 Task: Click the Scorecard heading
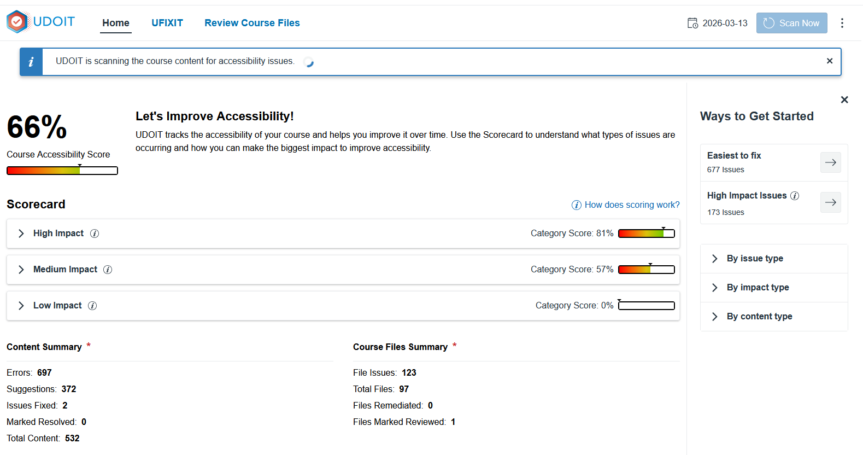pos(36,204)
